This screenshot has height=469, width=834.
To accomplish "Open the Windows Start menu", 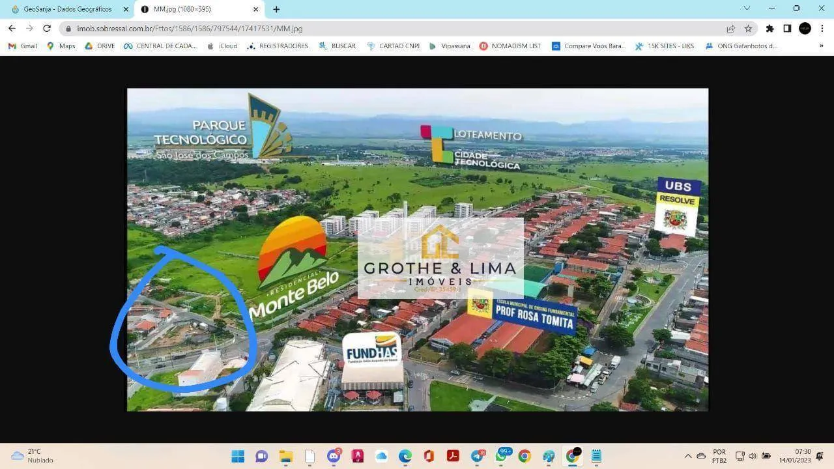I will [x=238, y=456].
